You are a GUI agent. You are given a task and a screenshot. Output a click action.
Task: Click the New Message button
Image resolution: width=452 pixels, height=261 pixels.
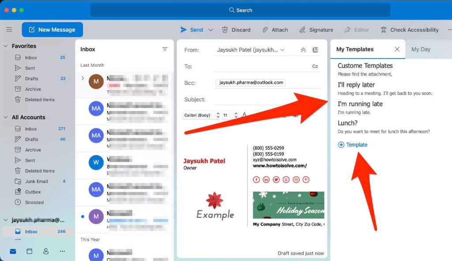pos(52,30)
